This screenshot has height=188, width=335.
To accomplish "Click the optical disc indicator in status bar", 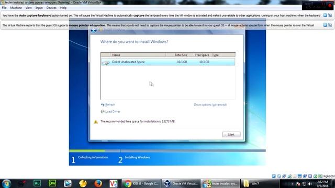I will coord(279,176).
